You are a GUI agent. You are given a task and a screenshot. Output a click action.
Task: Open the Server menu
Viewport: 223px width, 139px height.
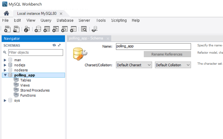[x=84, y=20]
